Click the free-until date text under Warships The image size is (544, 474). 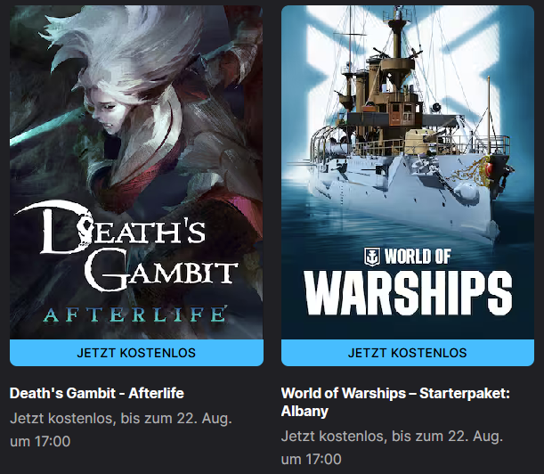point(392,447)
